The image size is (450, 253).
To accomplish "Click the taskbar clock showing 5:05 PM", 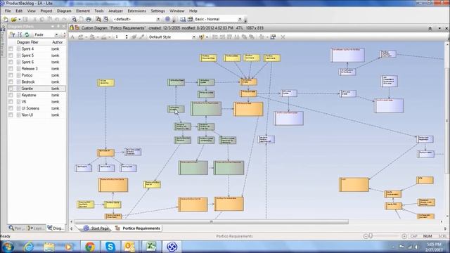I will [435, 247].
